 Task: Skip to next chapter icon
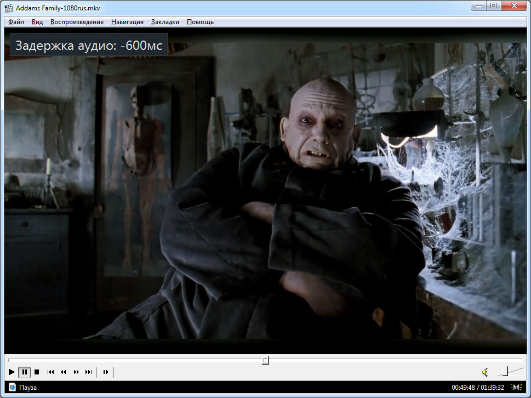[x=89, y=372]
